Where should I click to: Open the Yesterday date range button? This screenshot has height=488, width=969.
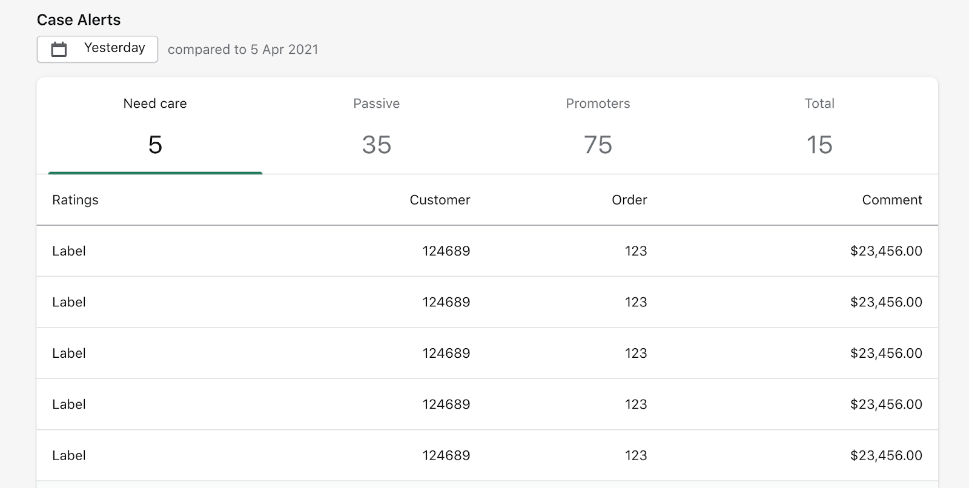pyautogui.click(x=98, y=49)
